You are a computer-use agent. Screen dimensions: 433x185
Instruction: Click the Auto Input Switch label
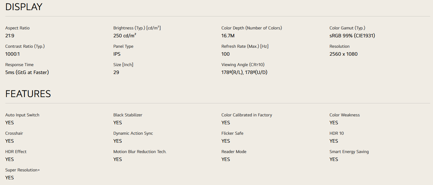[x=22, y=115]
